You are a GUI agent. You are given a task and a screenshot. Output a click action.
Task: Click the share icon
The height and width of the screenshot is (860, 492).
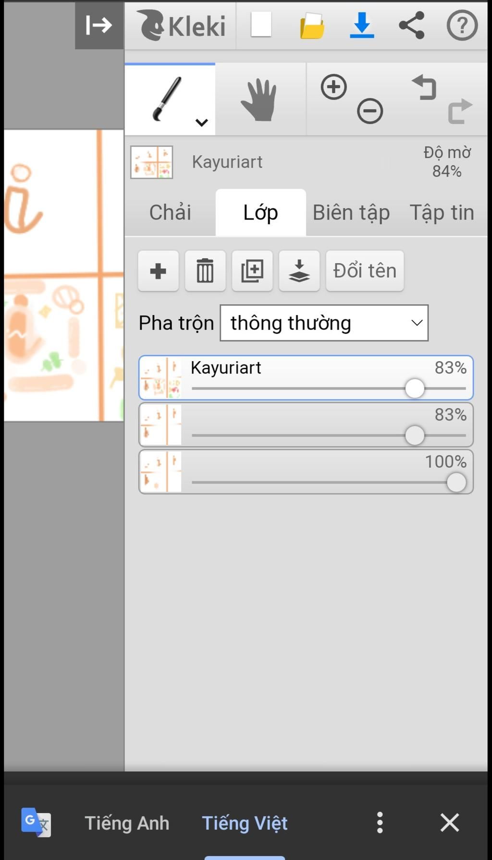point(412,25)
